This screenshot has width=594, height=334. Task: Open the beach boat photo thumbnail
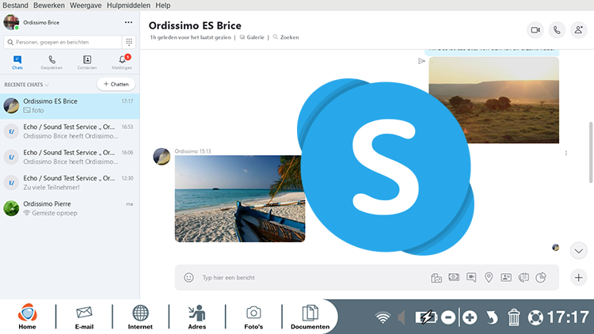(239, 199)
